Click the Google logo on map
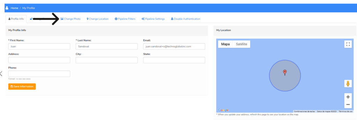Screen dimensions: 357x134 pyautogui.click(x=223, y=110)
